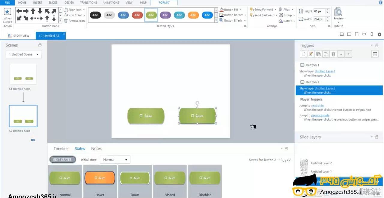Screen dimensions: 384x198
Task: Delete the selected trigger with trash icon
Action: [334, 54]
